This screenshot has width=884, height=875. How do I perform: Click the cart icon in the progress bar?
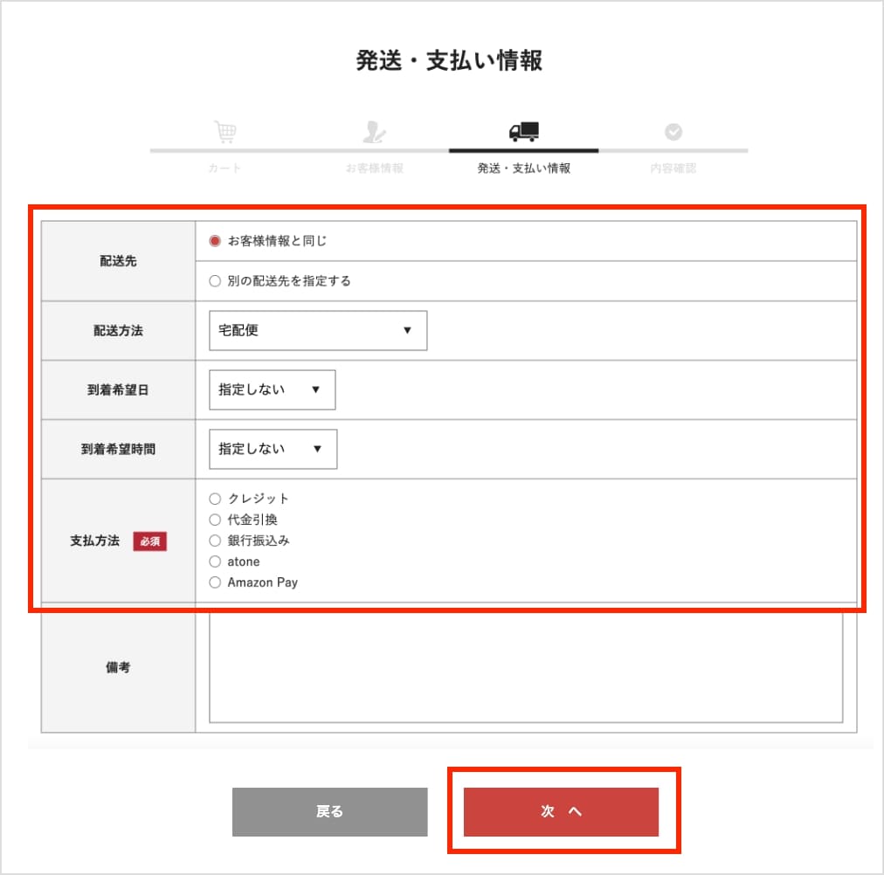point(224,131)
